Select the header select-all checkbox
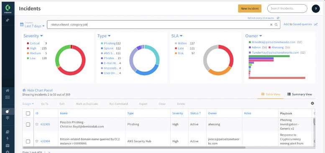This screenshot has height=153, width=325. (x=28, y=113)
